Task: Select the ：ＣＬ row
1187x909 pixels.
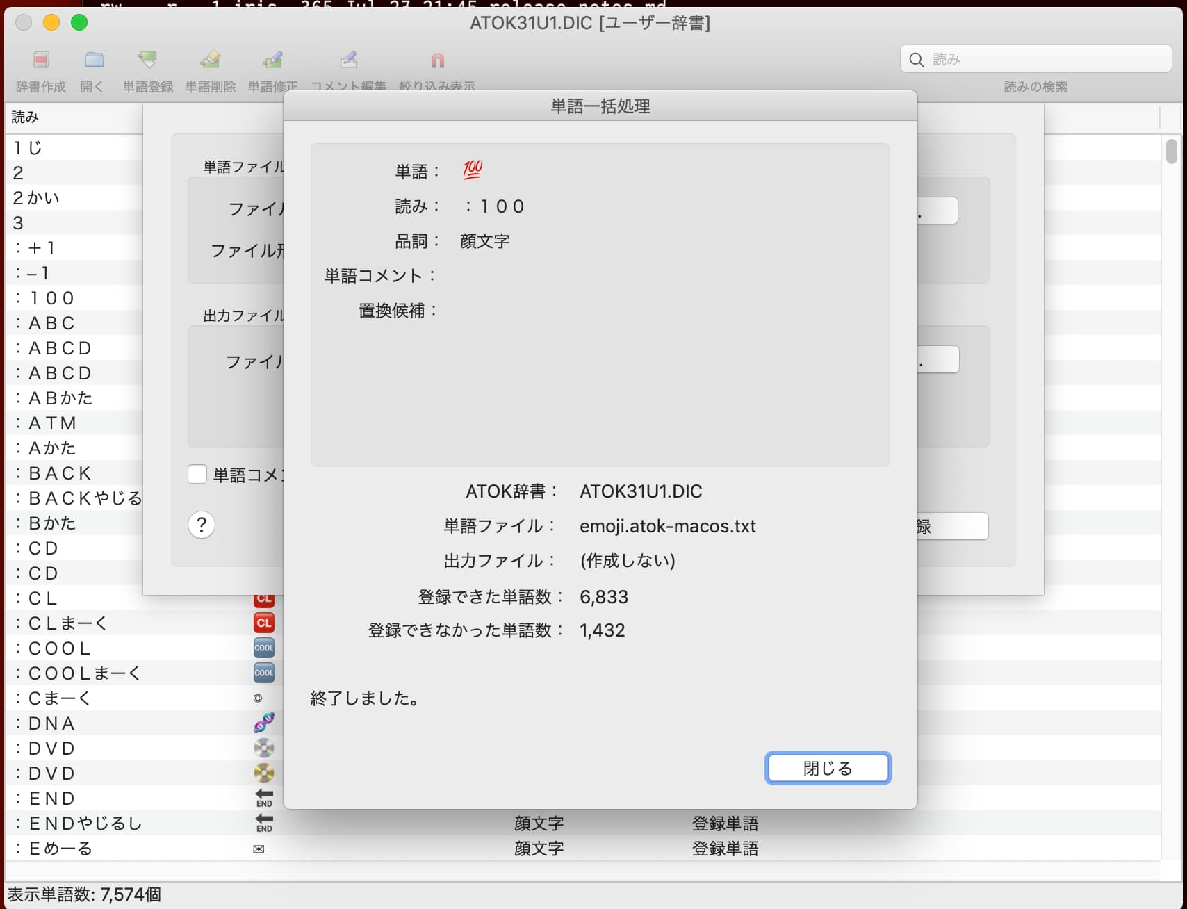Action: 74,598
